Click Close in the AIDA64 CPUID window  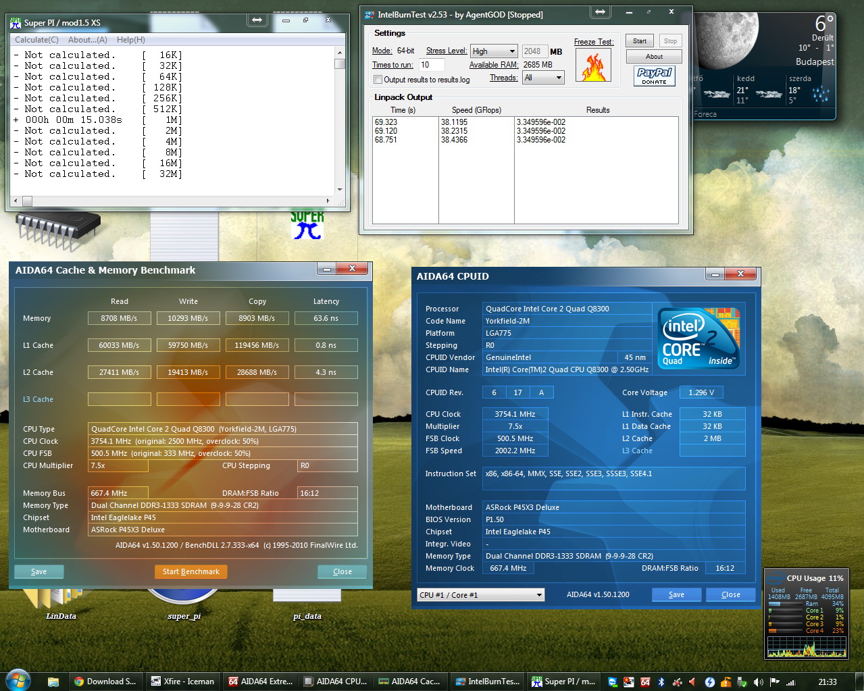731,594
